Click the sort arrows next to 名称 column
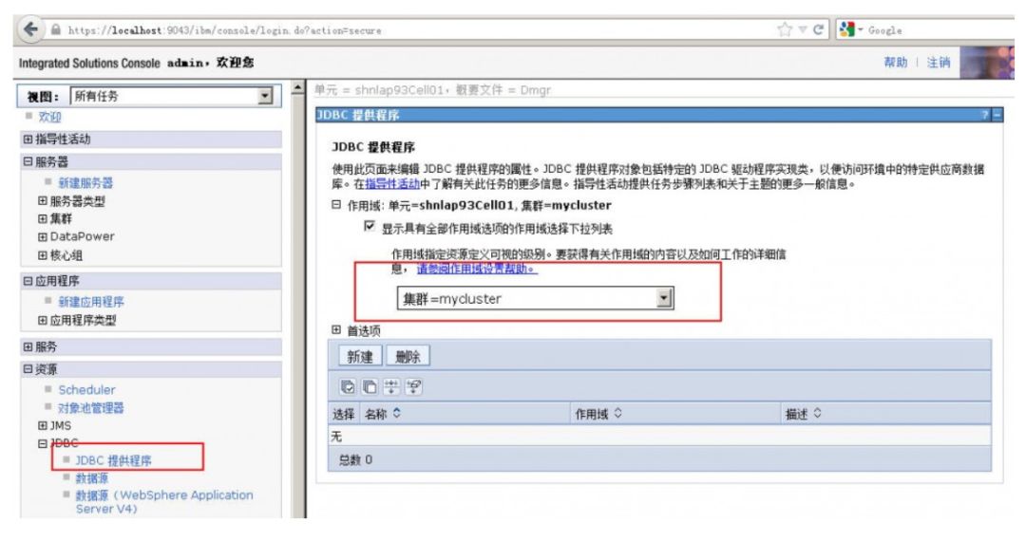This screenshot has width=1026, height=541. [x=396, y=413]
